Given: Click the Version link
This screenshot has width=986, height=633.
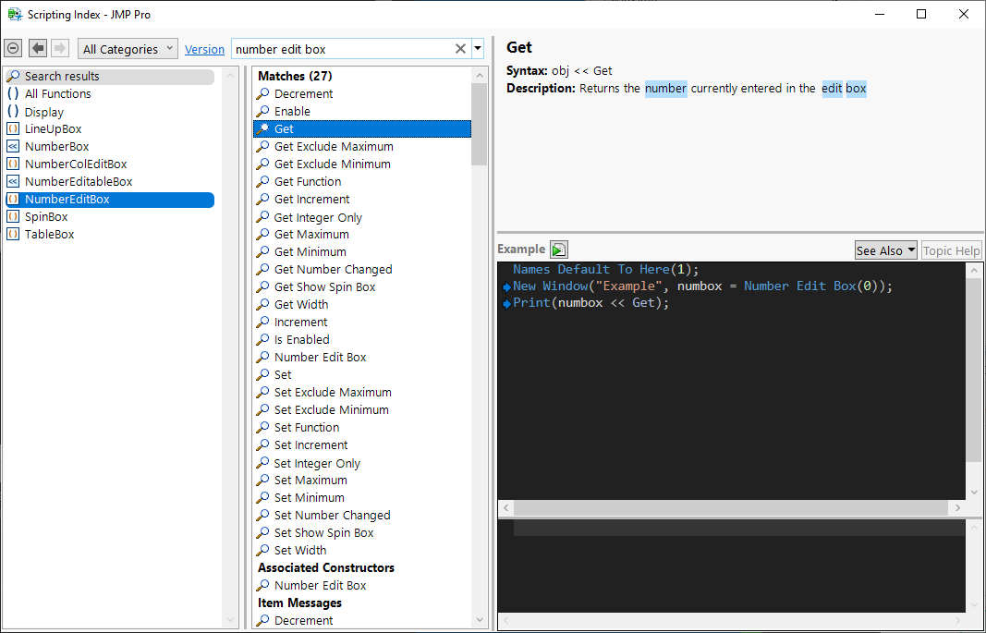Looking at the screenshot, I should (x=204, y=50).
